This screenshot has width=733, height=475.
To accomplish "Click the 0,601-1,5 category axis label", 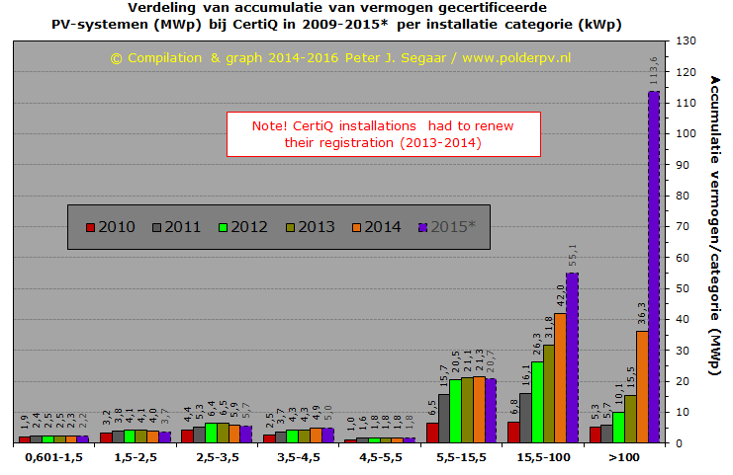I will pos(54,457).
